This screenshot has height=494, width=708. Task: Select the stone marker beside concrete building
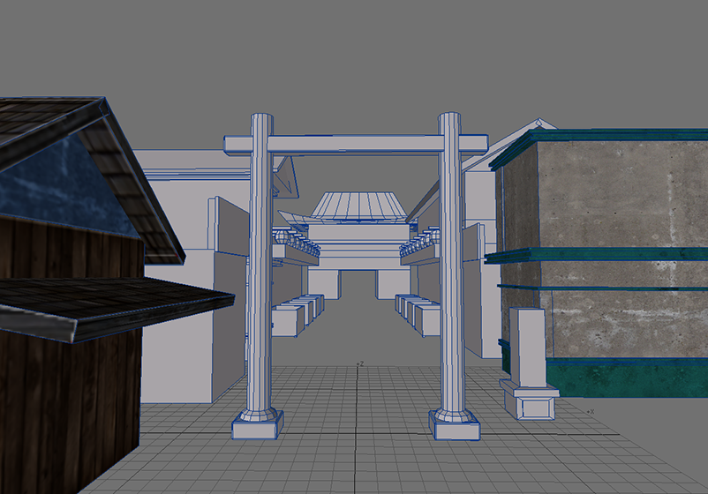[530, 348]
